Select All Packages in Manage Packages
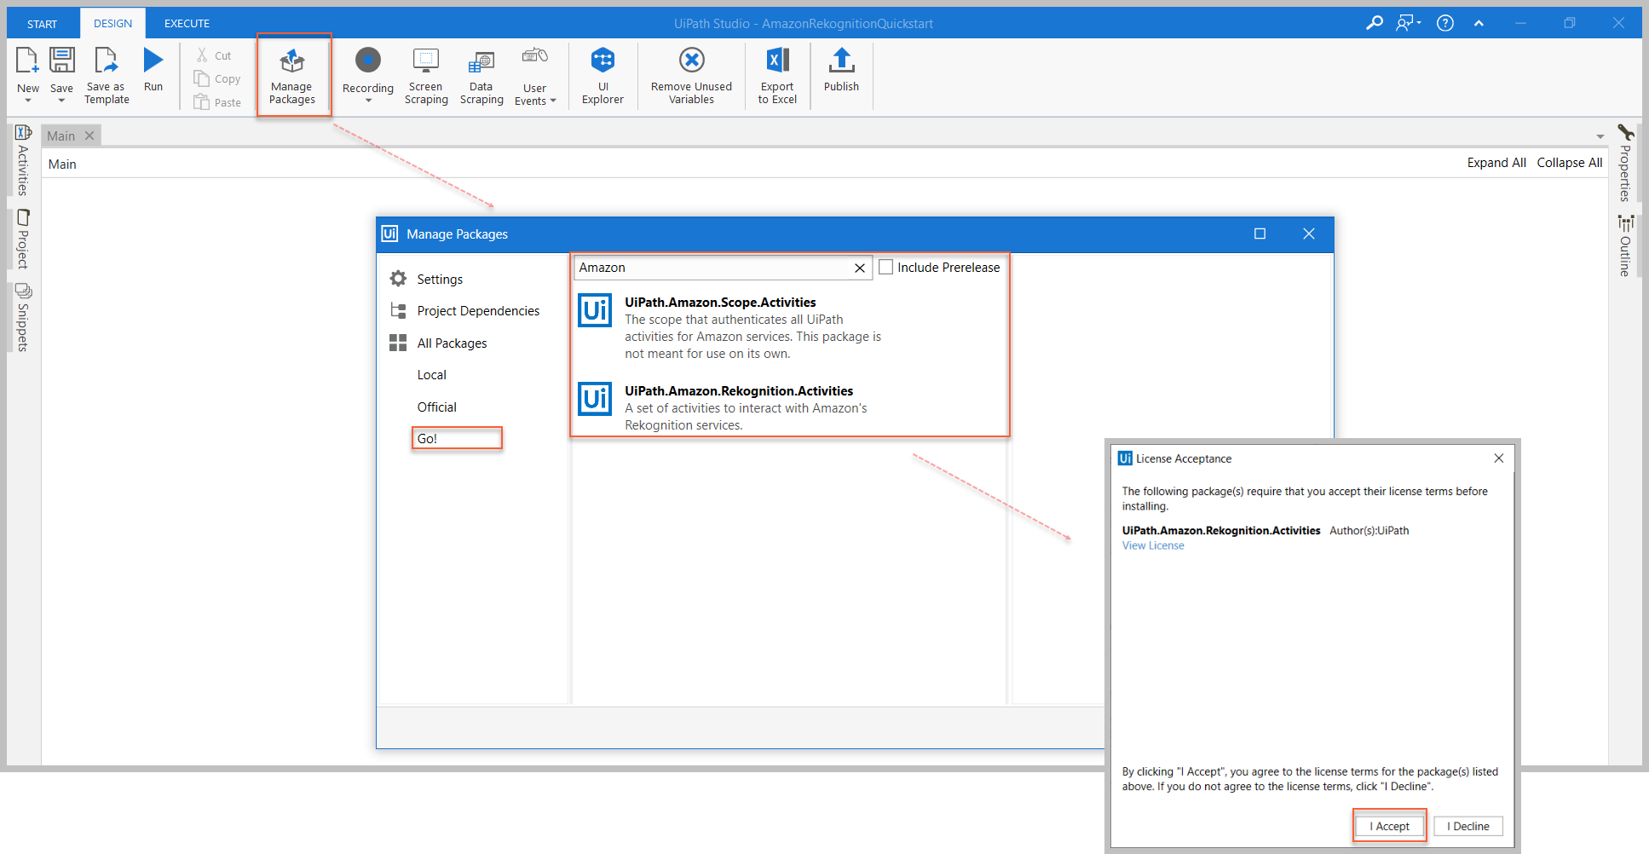1649x854 pixels. pyautogui.click(x=438, y=343)
